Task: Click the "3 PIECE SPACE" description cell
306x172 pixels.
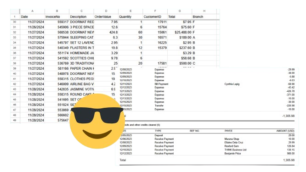Action: click(x=82, y=27)
